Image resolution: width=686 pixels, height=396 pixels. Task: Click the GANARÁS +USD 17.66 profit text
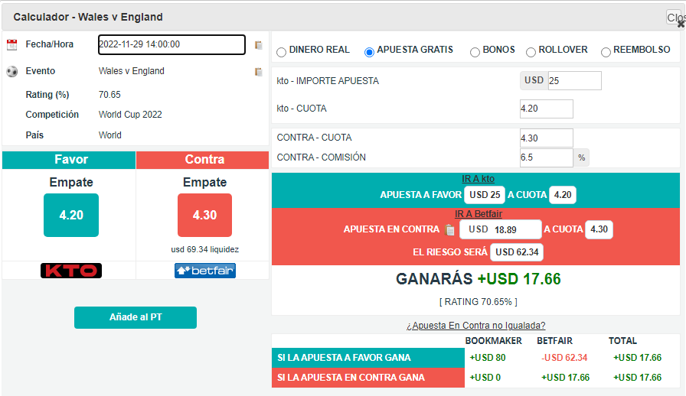479,279
